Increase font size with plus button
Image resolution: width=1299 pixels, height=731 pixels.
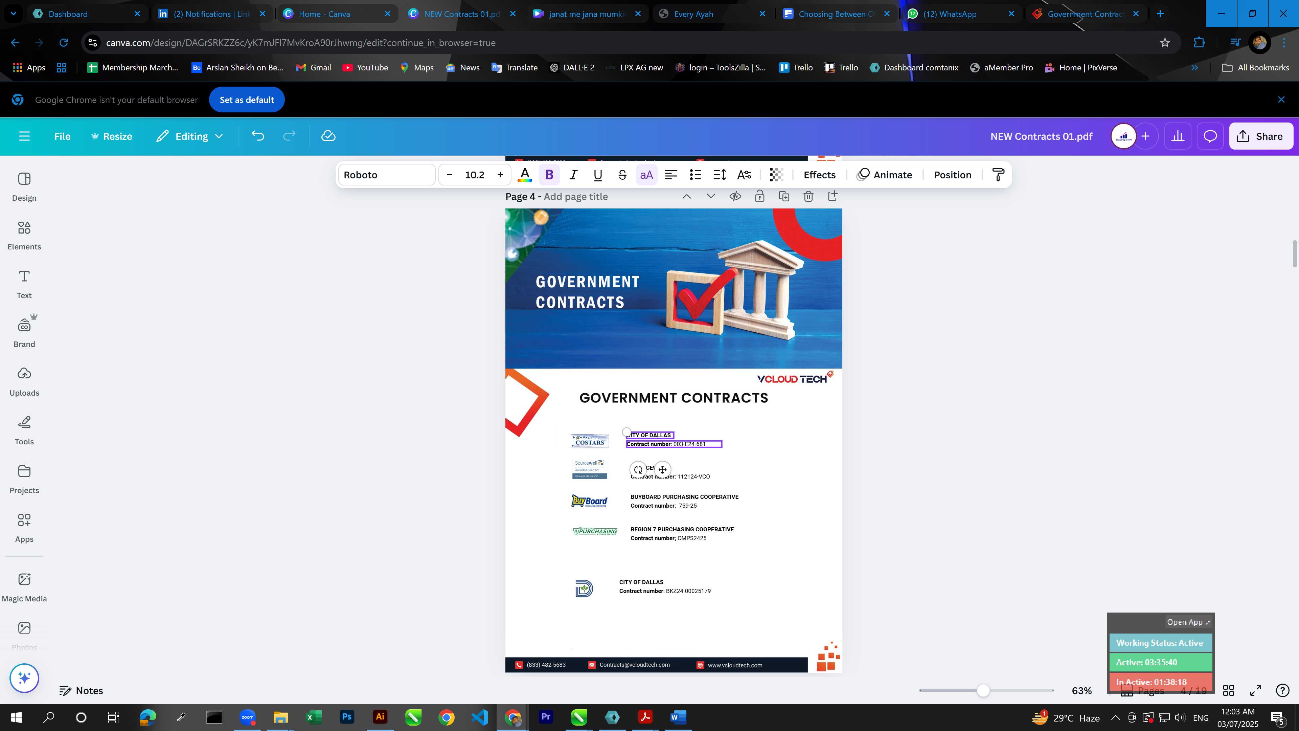(x=500, y=175)
